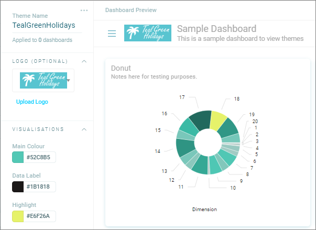Collapse the Logo (Optional) section

pyautogui.click(x=84, y=61)
